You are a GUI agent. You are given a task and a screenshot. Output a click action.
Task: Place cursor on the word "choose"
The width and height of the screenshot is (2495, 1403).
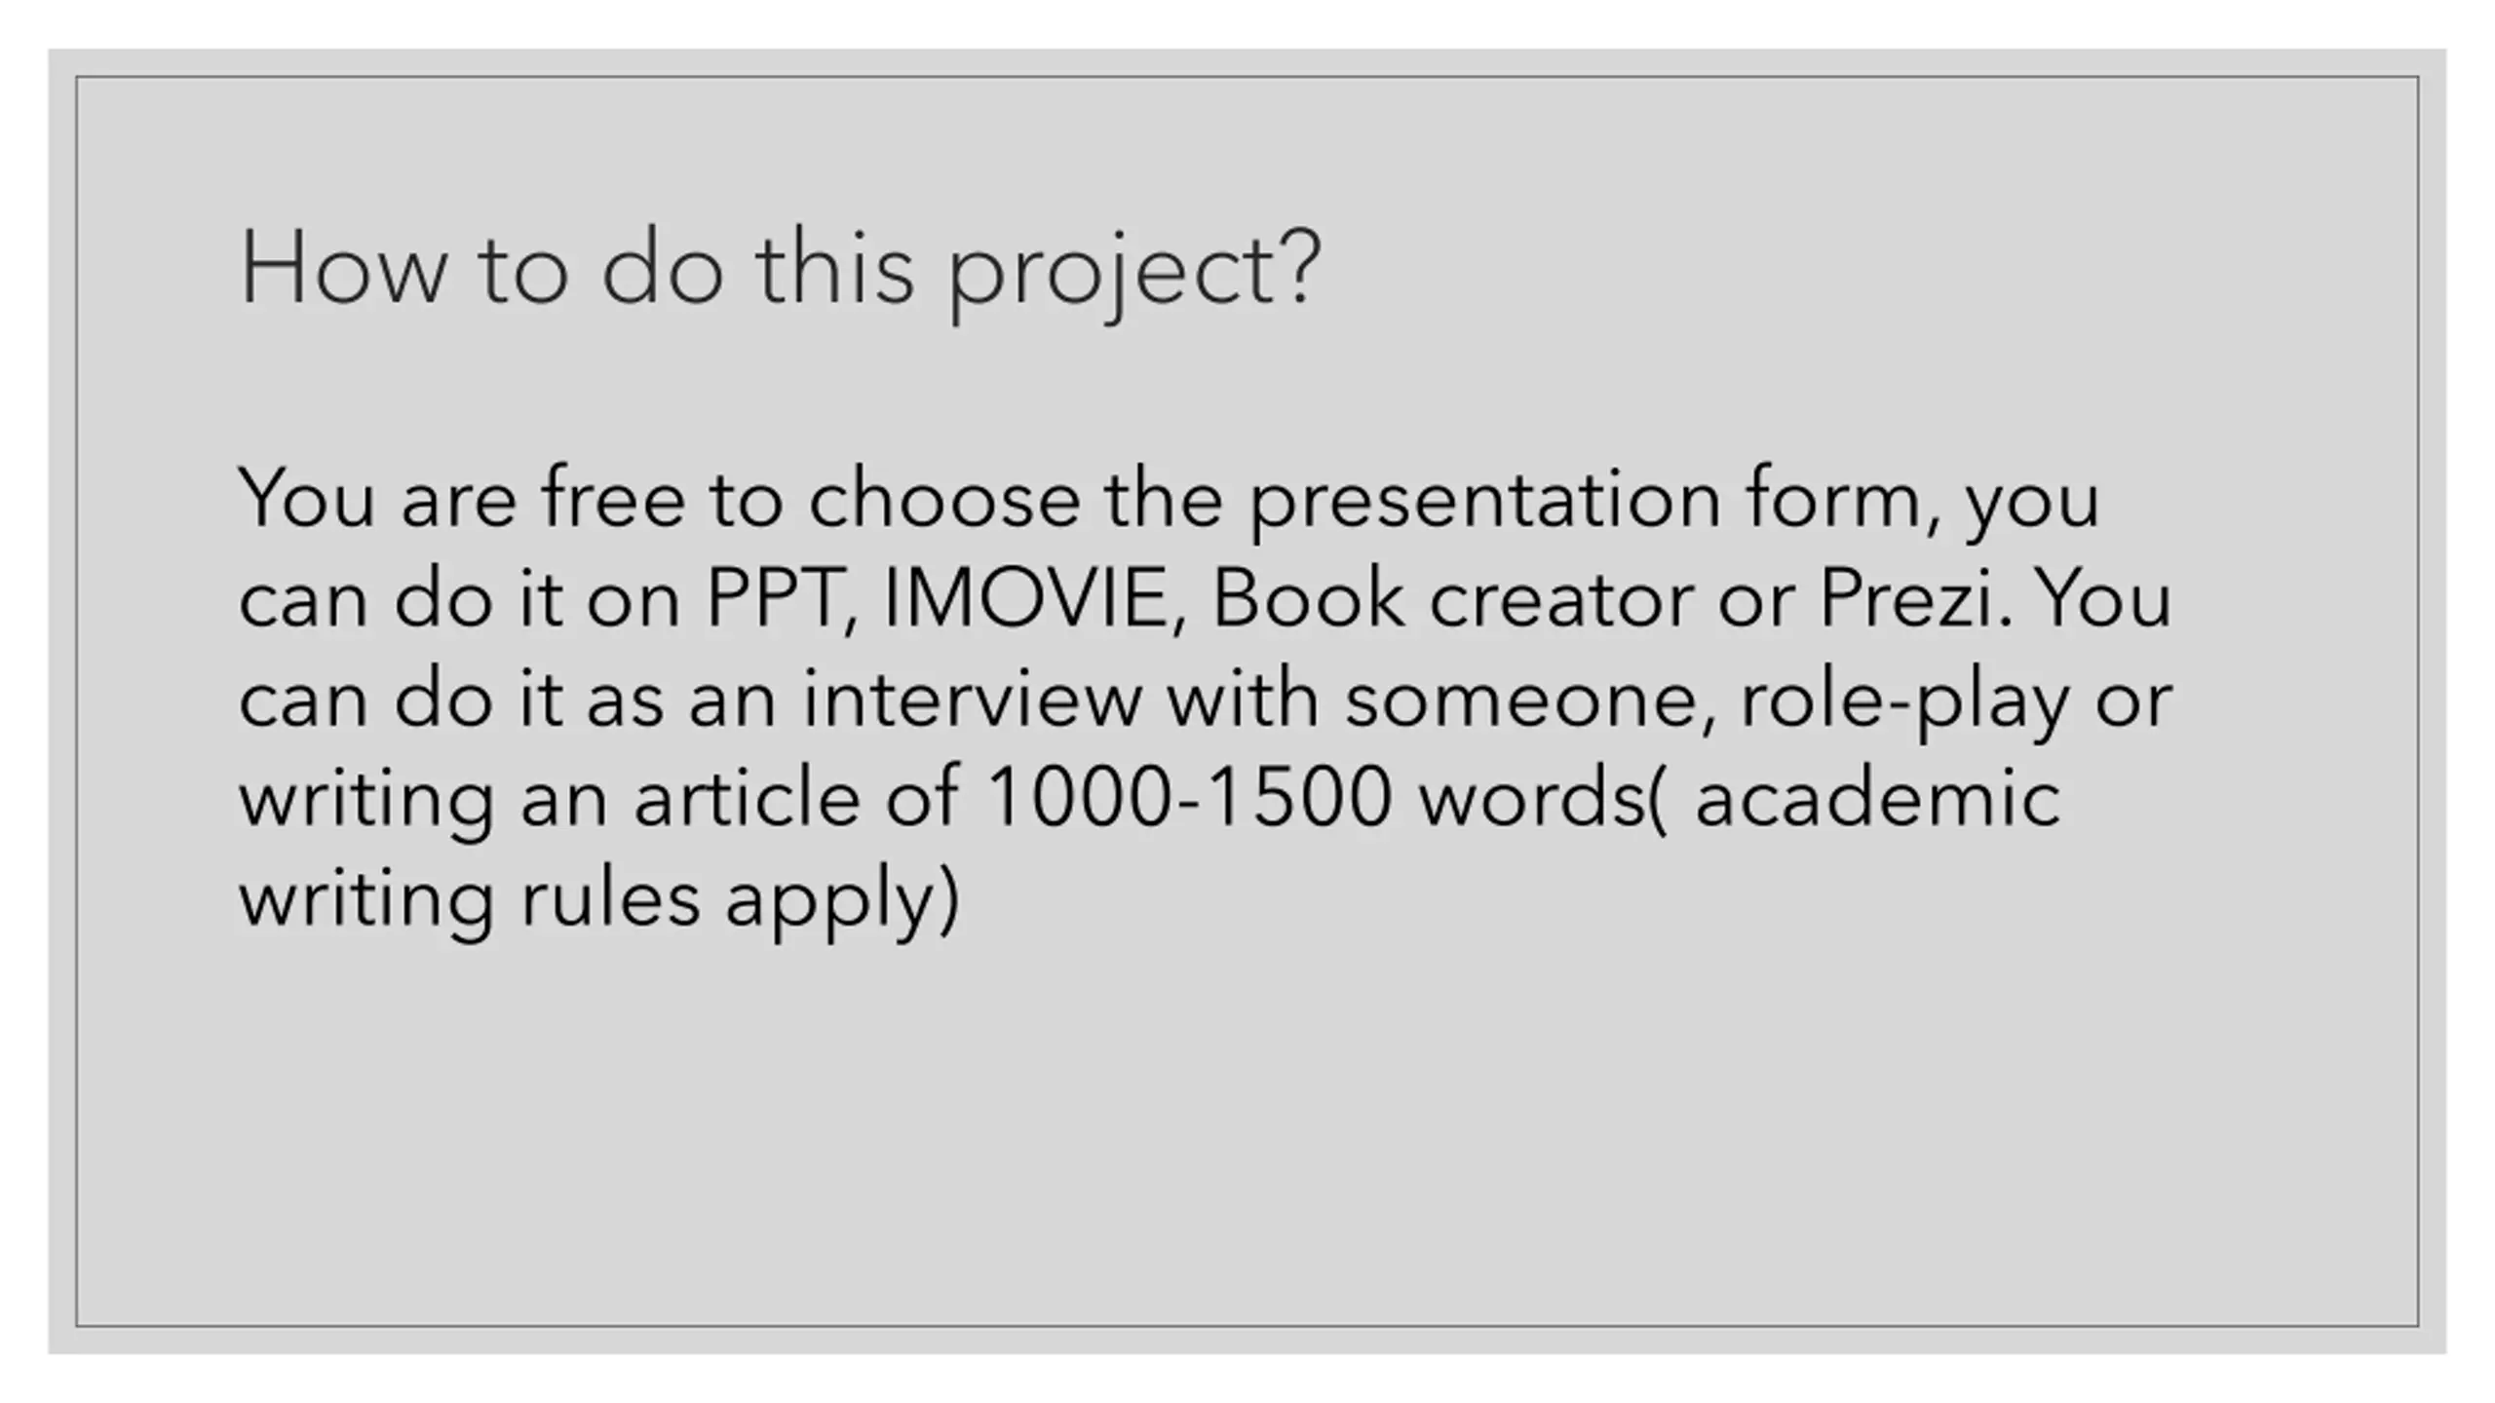[x=943, y=499]
